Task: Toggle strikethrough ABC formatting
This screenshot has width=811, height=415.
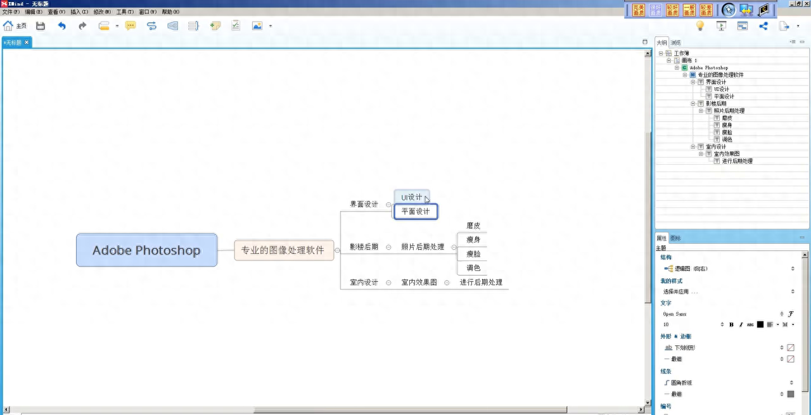Action: click(750, 324)
